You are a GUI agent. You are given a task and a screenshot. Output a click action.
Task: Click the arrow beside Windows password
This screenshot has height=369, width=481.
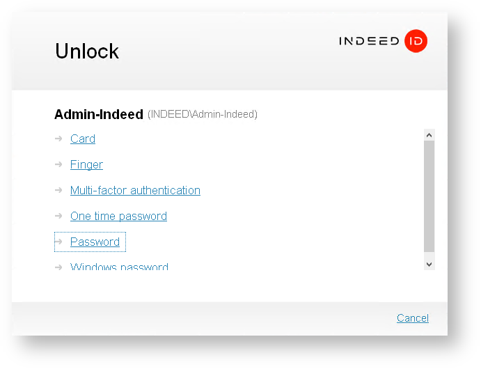click(58, 267)
